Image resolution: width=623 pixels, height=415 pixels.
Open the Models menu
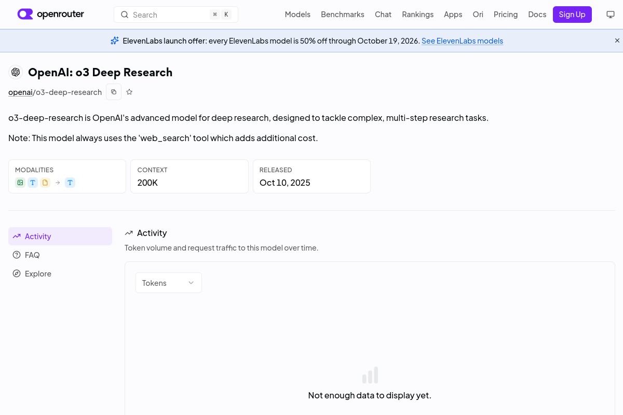pyautogui.click(x=297, y=15)
